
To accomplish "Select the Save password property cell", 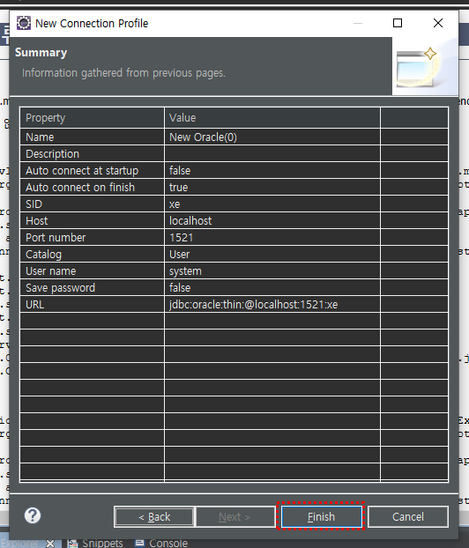I will click(x=92, y=288).
